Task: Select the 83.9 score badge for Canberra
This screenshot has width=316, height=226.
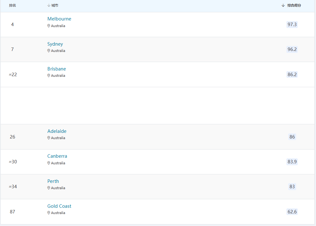Action: point(292,162)
